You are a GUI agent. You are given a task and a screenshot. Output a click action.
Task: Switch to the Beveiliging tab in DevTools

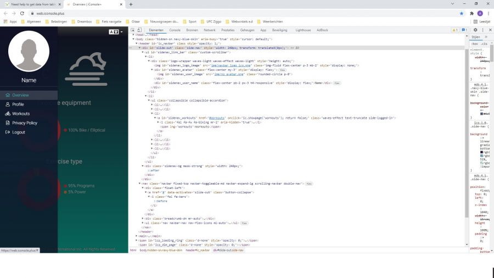(279, 30)
